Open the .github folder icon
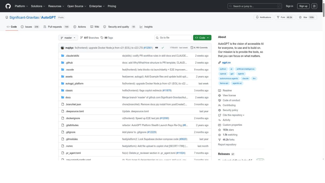This screenshot has width=325, height=183. pos(63,63)
